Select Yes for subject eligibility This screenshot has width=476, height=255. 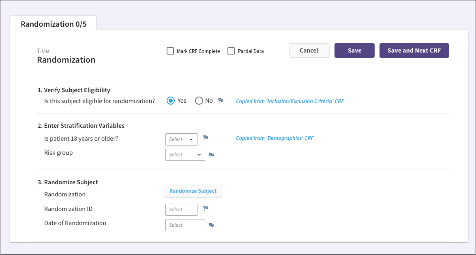(171, 101)
